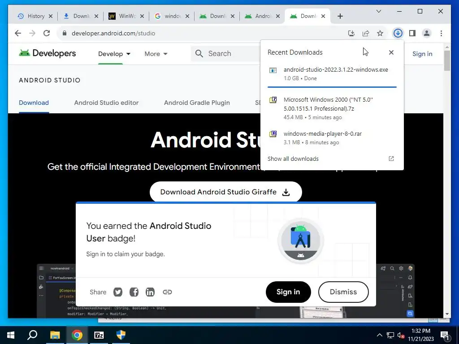Click the rar archive file icon
459x344 pixels.
click(273, 134)
